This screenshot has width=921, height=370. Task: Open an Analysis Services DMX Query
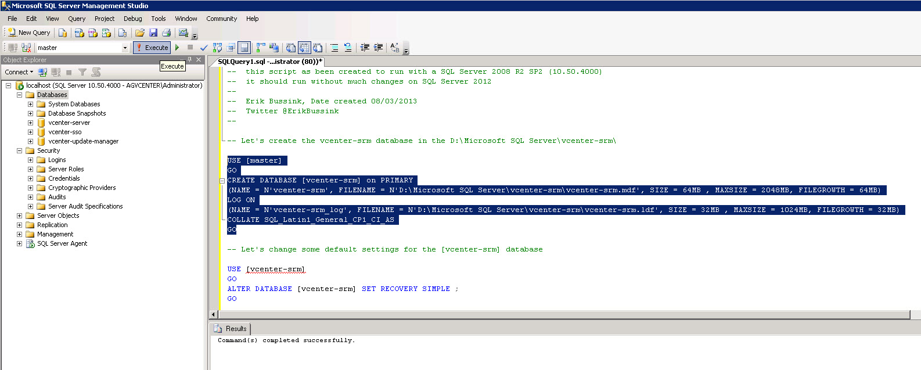pos(93,33)
